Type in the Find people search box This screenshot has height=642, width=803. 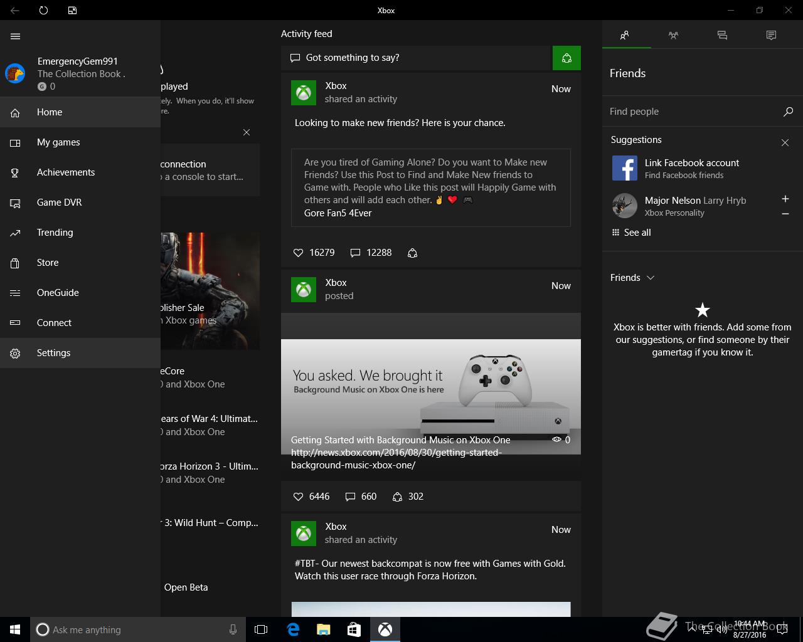[690, 112]
